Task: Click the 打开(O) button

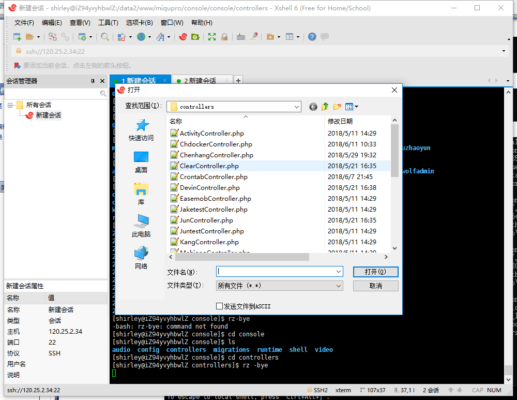Action: tap(375, 272)
